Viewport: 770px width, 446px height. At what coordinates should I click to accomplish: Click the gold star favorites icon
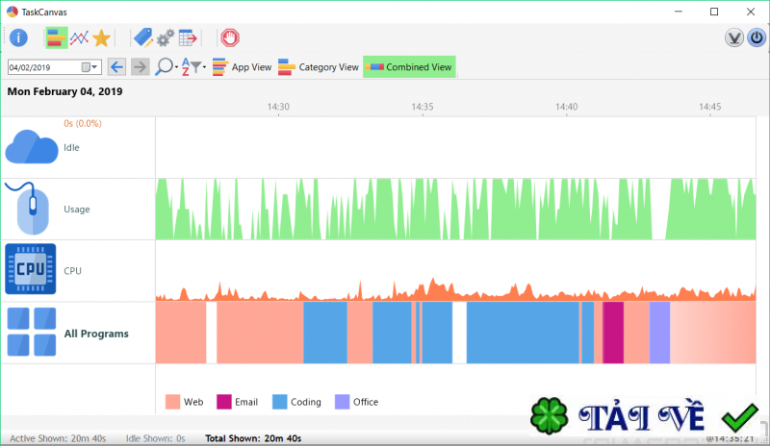click(101, 37)
